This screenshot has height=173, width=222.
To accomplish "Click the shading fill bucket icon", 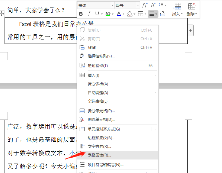I will point(130,14).
